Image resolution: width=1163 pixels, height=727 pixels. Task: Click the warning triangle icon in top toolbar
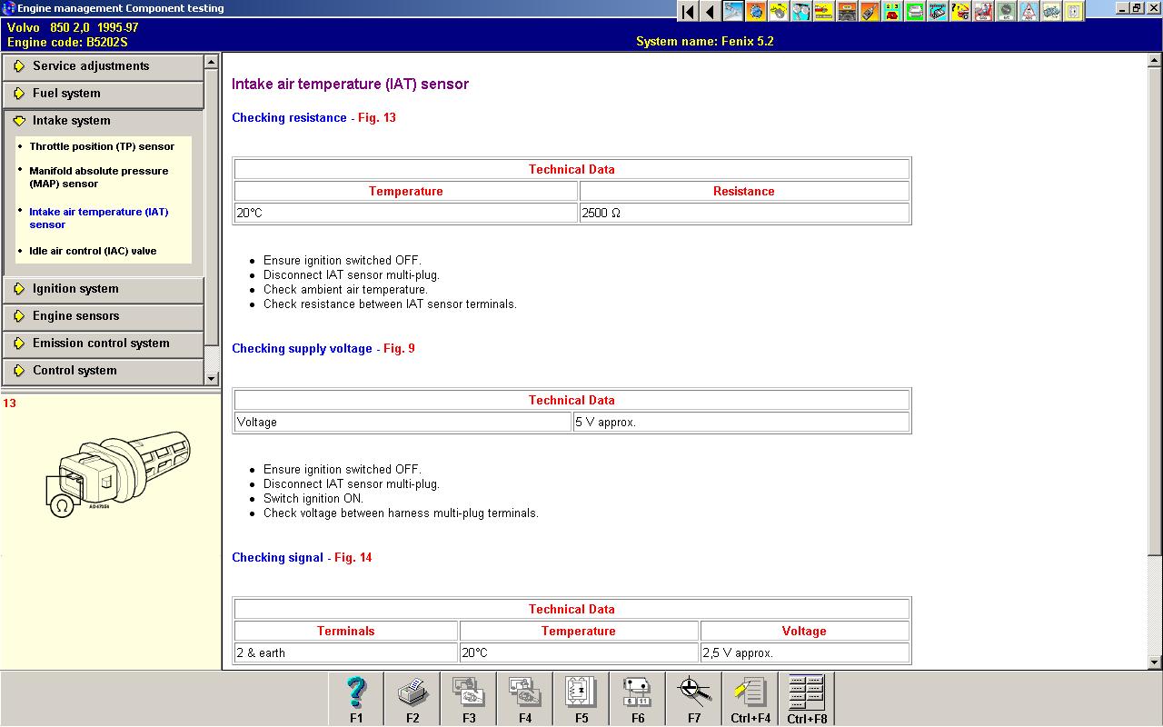tap(1028, 12)
